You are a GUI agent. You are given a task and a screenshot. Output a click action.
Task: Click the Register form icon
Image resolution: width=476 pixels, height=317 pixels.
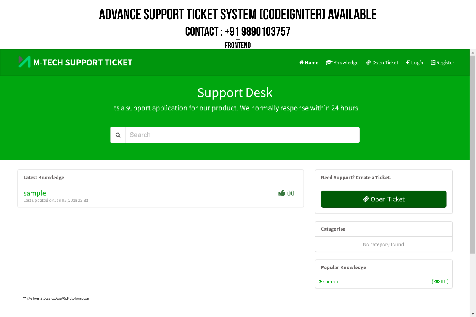tap(433, 63)
